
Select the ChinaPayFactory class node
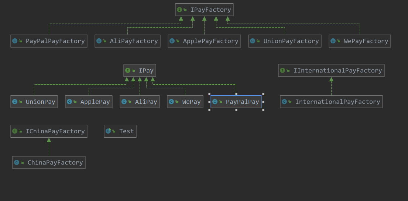coord(49,162)
